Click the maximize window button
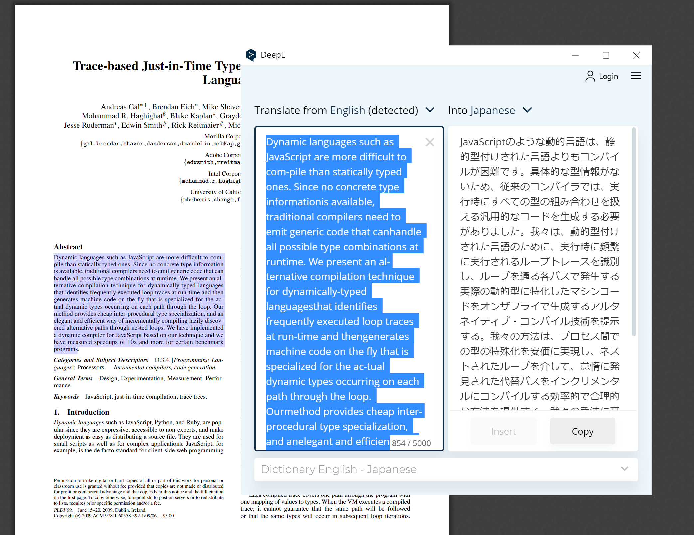 [606, 55]
